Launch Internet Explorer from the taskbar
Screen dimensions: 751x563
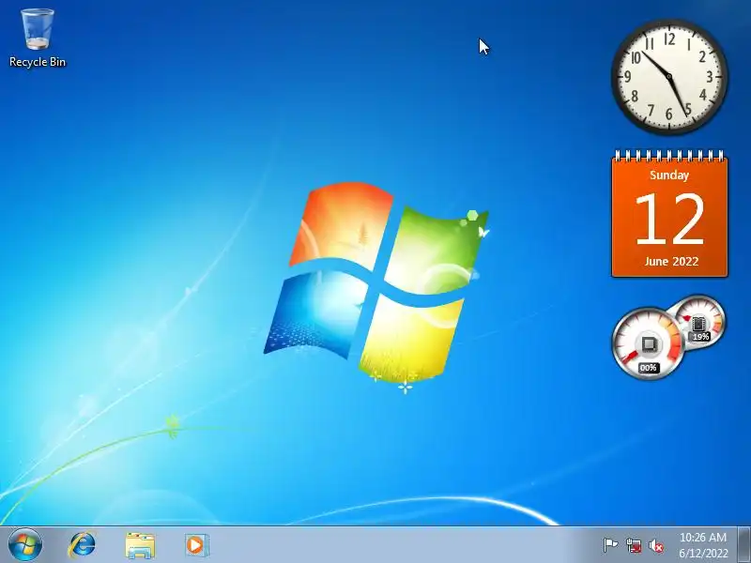tap(83, 545)
